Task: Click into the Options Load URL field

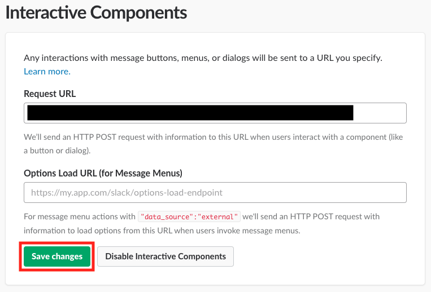Action: (215, 192)
